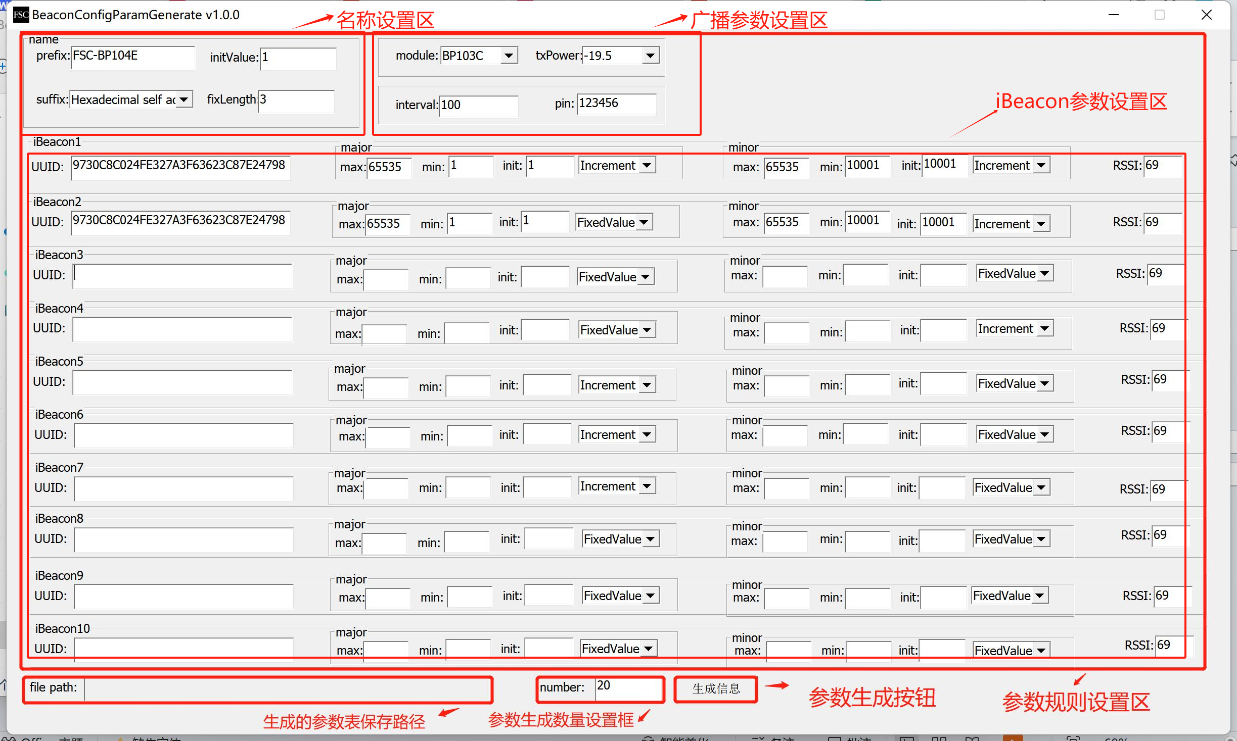Open iBeacon1 major Increment dropdown

tap(647, 166)
